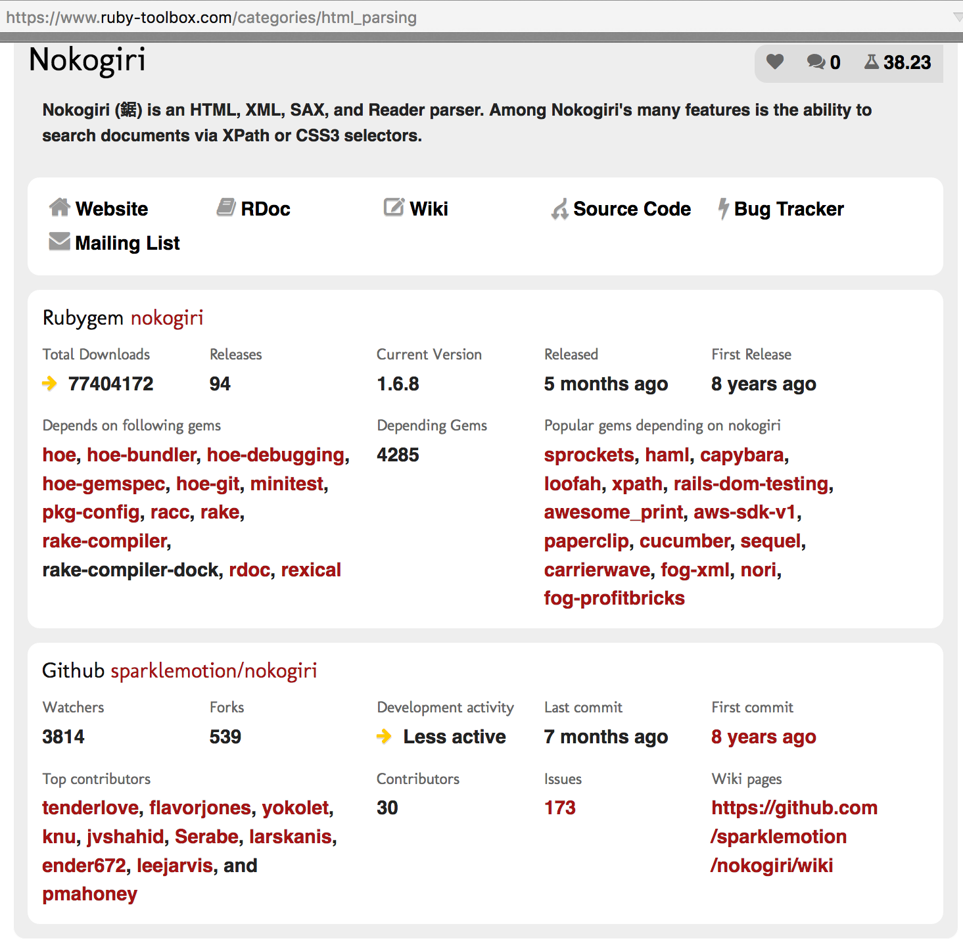Screen dimensions: 963x949
Task: Click the rake-compiler gem link
Action: point(105,542)
